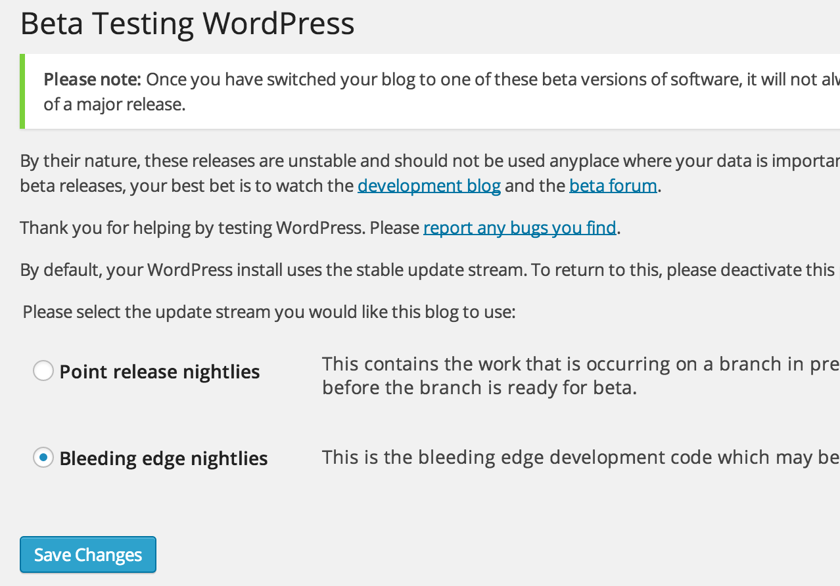840x586 pixels.
Task: Click the bold Please note: text
Action: point(93,80)
